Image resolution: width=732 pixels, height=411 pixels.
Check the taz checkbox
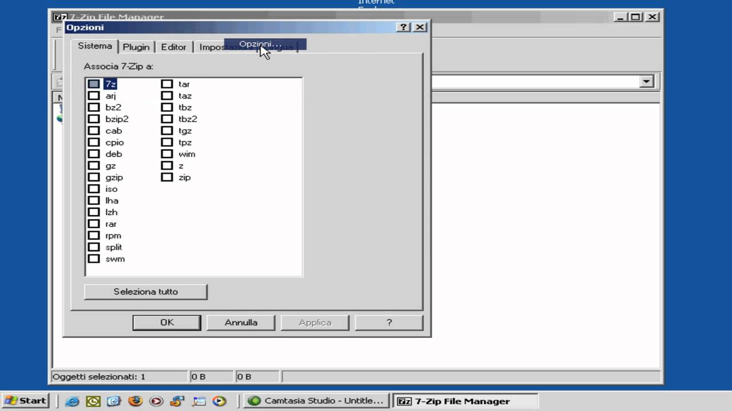pos(167,96)
